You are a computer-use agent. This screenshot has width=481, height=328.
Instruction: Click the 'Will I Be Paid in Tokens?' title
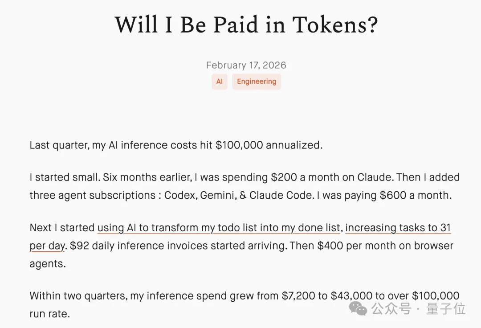coord(246,25)
